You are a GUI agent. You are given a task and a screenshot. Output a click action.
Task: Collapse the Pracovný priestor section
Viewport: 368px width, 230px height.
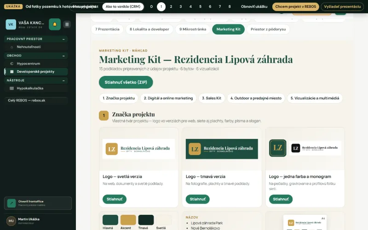(63, 39)
